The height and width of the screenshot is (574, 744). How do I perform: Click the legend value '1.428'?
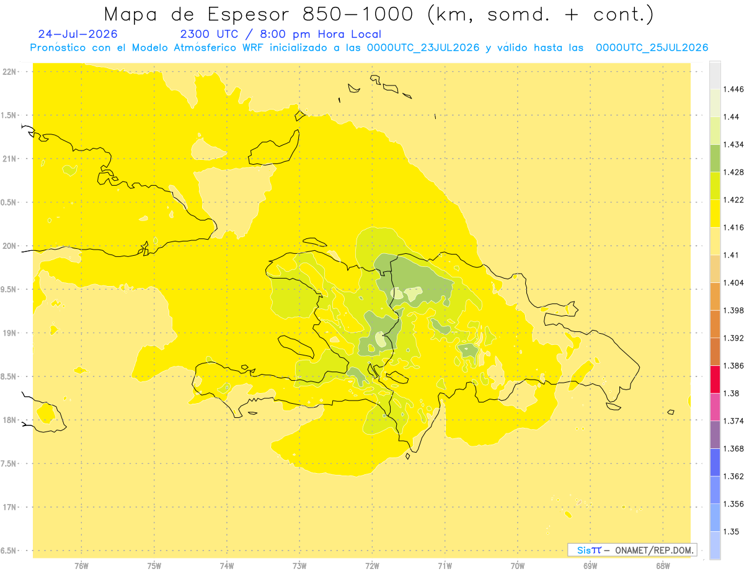click(733, 172)
